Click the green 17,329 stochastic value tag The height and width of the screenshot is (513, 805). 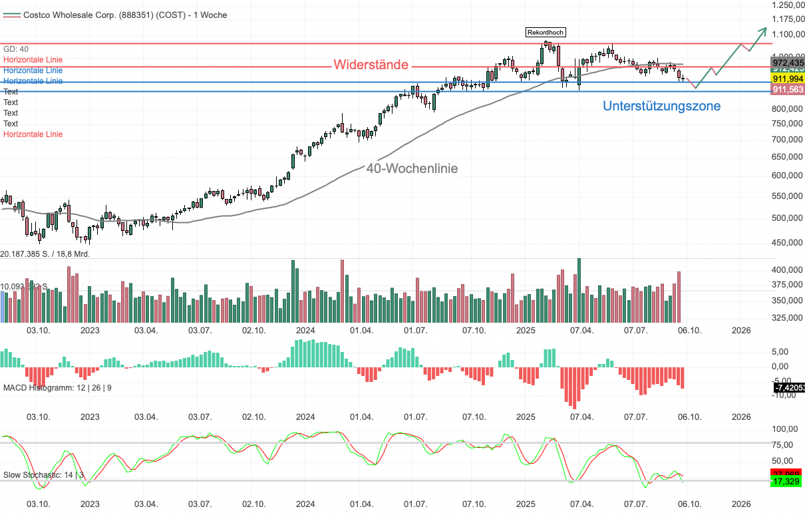pos(787,480)
